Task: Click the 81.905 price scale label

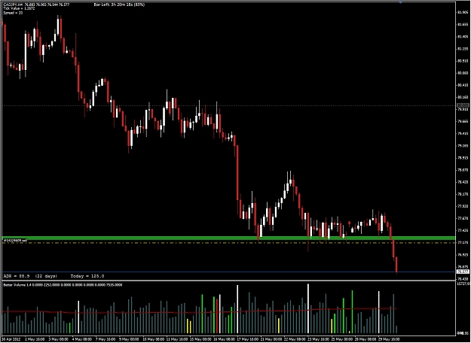Action: pos(463,12)
